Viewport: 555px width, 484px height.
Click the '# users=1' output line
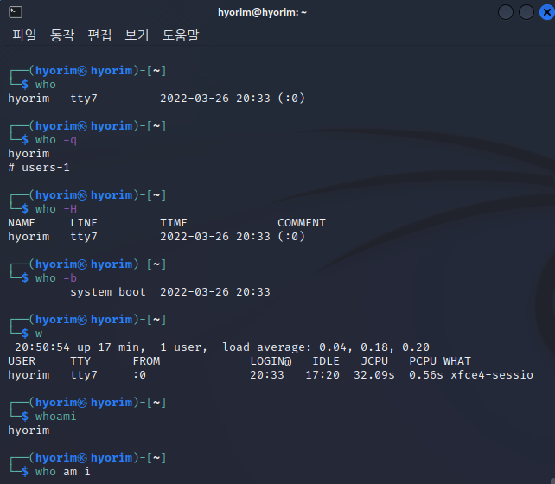tap(39, 168)
